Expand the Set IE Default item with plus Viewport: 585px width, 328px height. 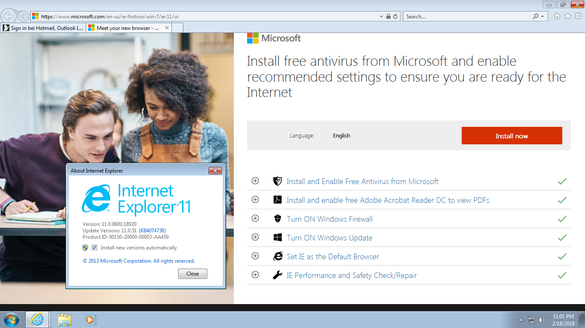pos(255,256)
